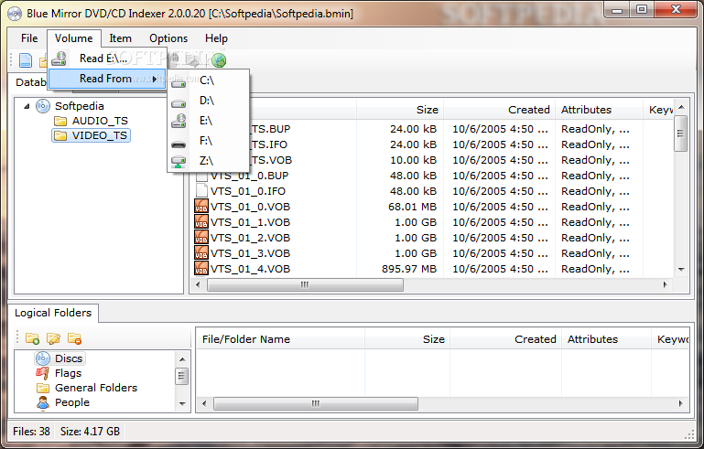Viewport: 704px width, 449px height.
Task: Click the Softpedia disc icon in the tree
Action: point(43,106)
